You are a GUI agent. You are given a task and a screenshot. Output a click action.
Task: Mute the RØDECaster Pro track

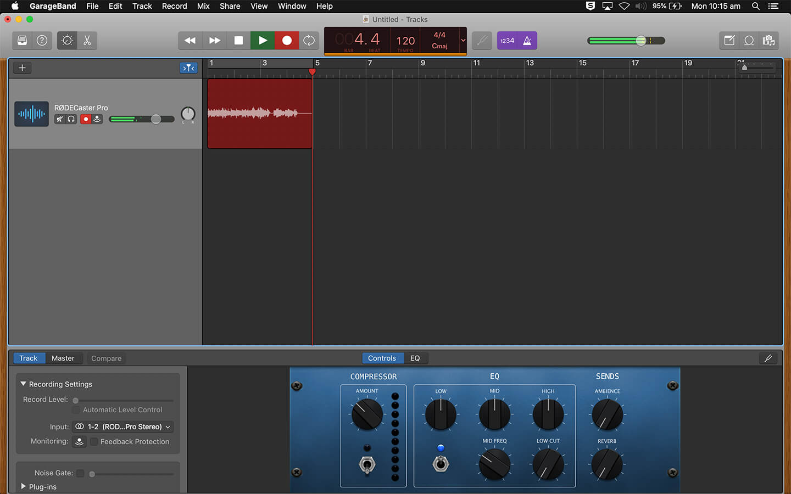tap(60, 119)
